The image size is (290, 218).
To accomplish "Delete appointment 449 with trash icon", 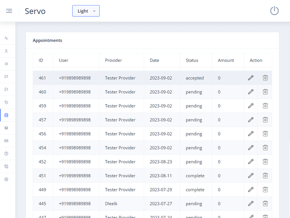I will click(x=265, y=190).
